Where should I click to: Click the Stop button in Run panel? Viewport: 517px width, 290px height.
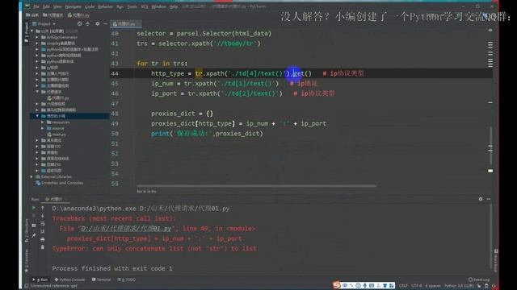coord(34,216)
